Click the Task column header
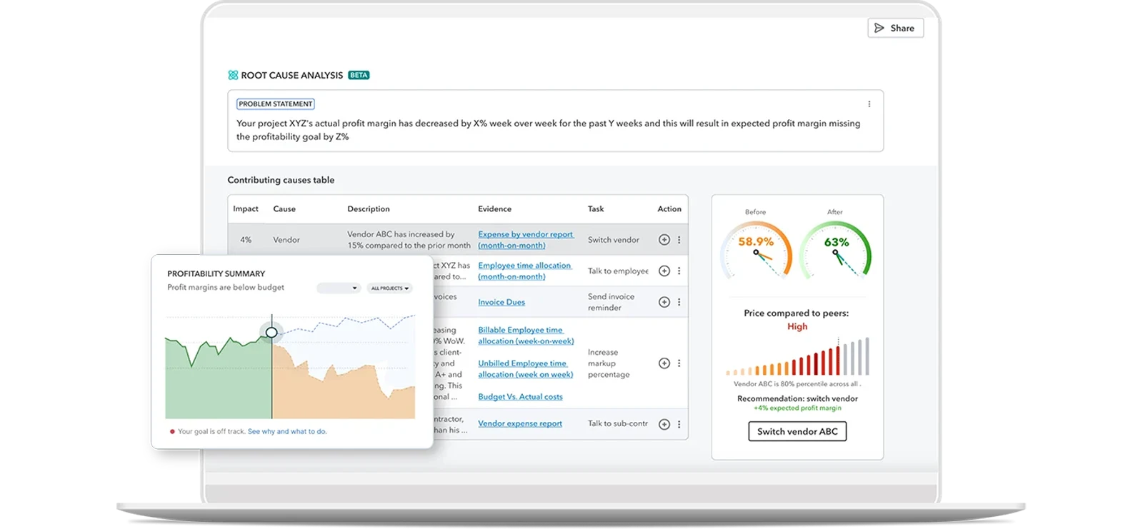Viewport: 1143px width, 529px height. 596,209
